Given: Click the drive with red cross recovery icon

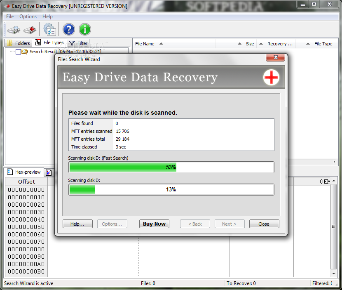Looking at the screenshot, I should tap(30, 29).
